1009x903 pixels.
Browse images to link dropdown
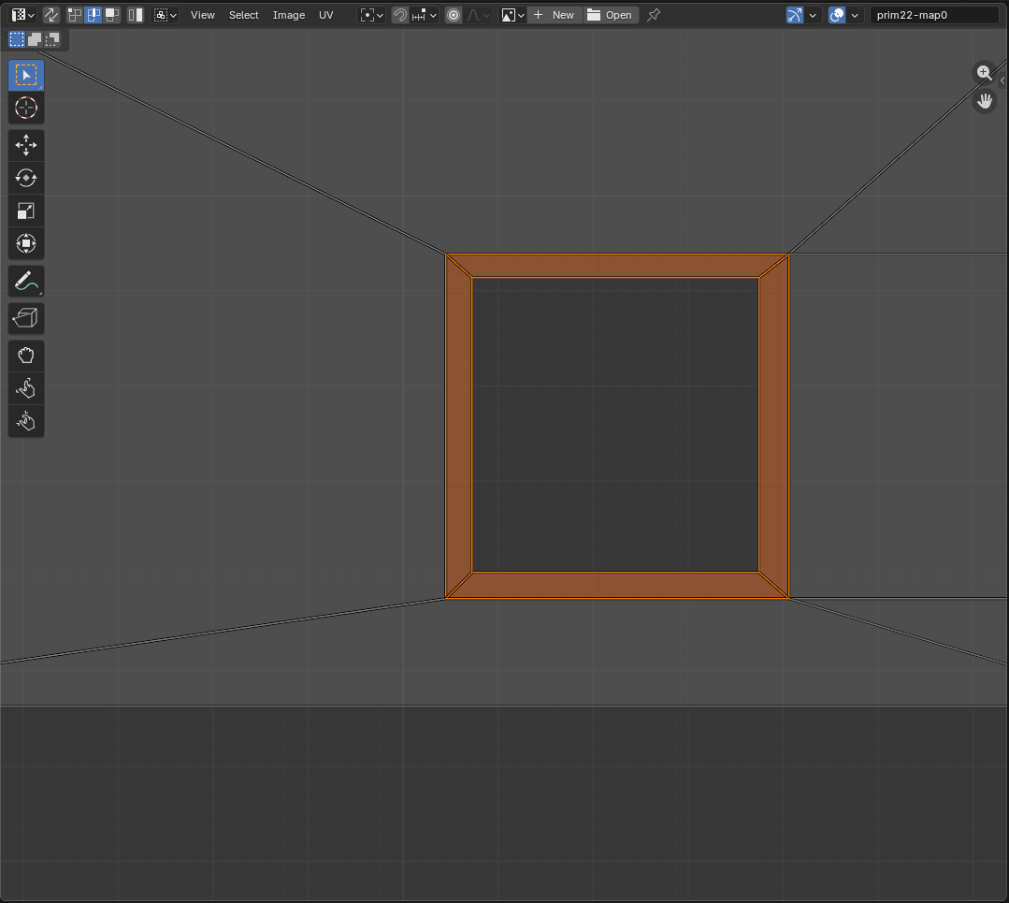pyautogui.click(x=512, y=15)
